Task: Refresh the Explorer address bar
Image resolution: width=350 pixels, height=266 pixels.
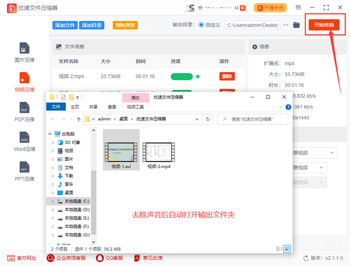Action: [x=208, y=119]
